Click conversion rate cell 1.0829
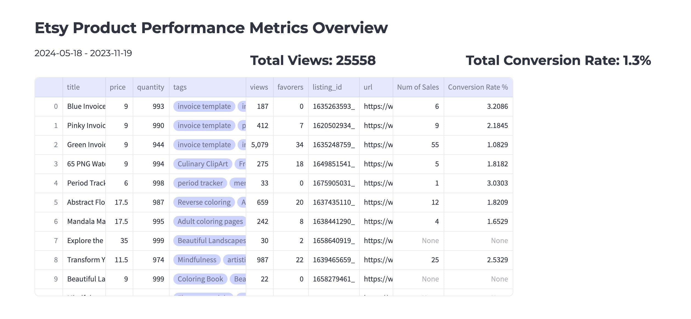The height and width of the screenshot is (319, 691). click(478, 145)
